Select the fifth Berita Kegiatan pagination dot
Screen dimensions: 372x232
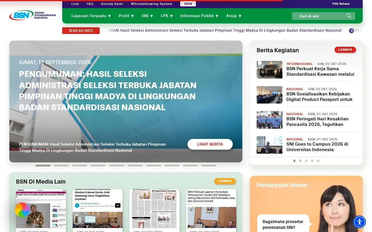click(x=318, y=161)
